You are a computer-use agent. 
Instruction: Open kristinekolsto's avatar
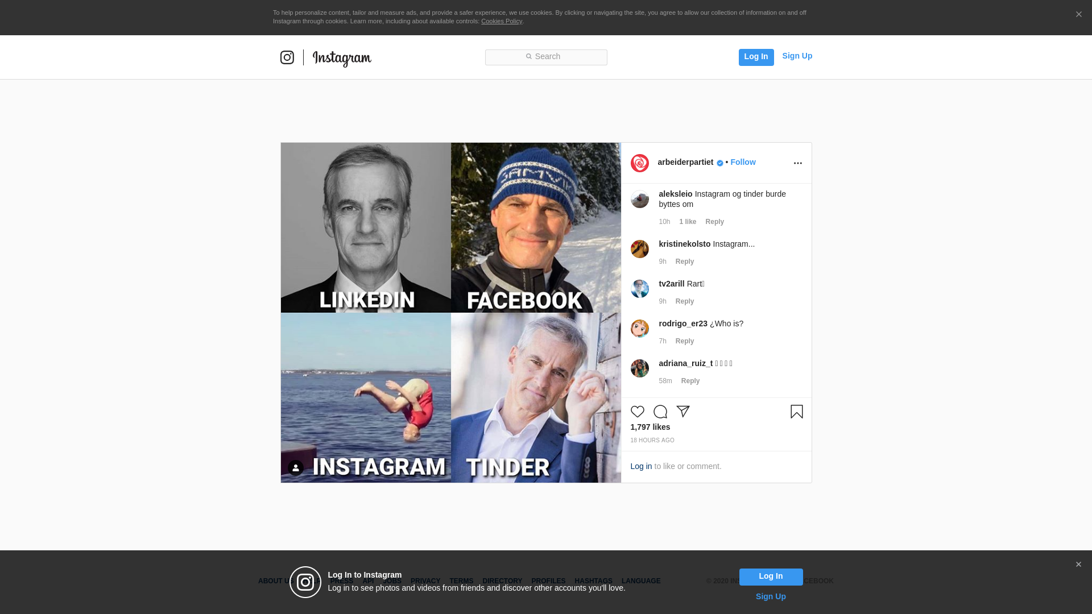pos(640,249)
